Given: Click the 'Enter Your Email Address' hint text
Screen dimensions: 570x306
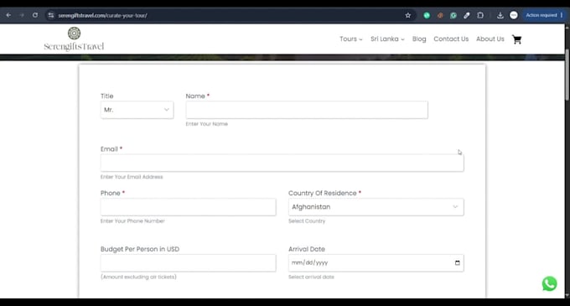Looking at the screenshot, I should [132, 177].
